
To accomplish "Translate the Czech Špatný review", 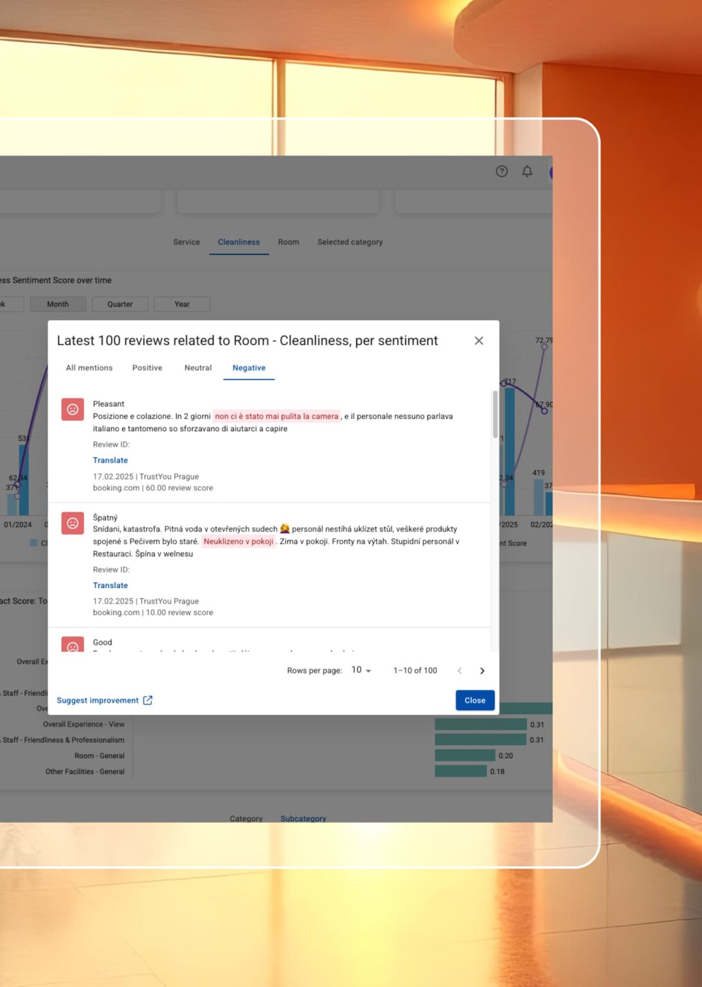I will 111,585.
